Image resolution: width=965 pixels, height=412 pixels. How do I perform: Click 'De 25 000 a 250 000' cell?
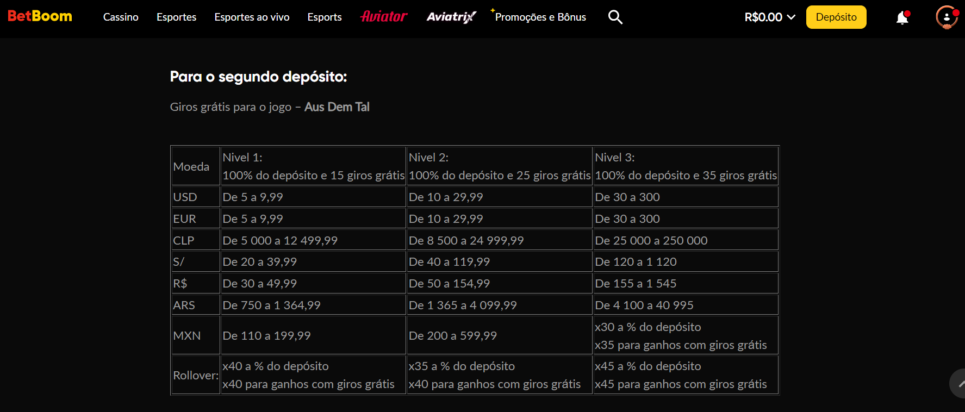point(686,240)
